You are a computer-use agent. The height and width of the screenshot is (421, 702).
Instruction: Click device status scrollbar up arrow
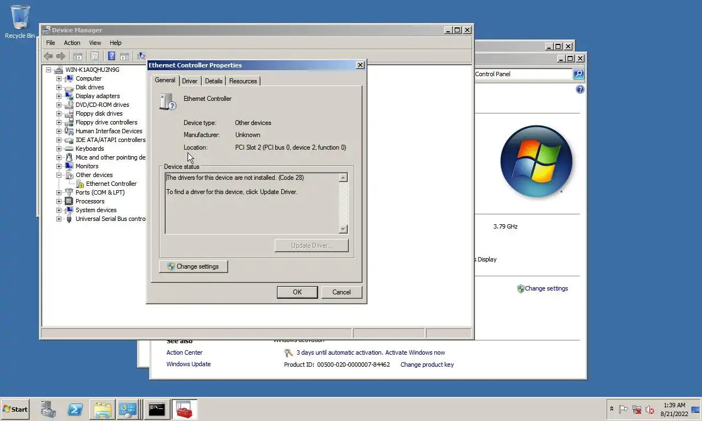click(x=343, y=178)
